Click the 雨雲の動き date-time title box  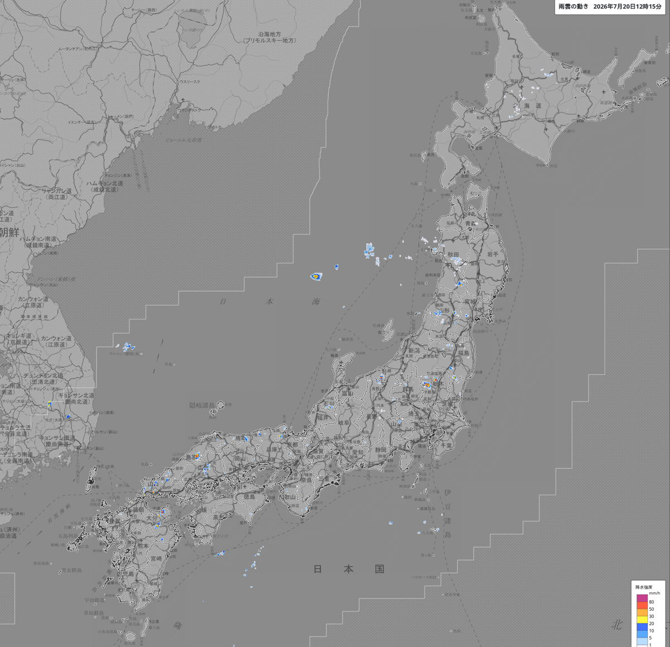tap(611, 6)
